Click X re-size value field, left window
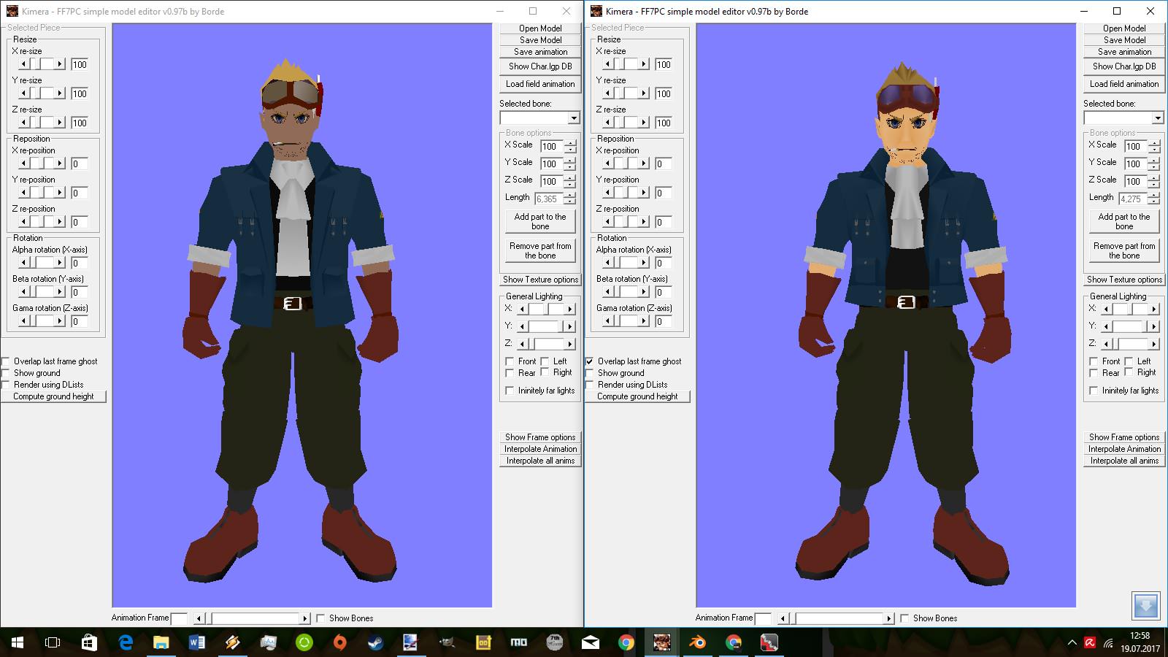1168x657 pixels. point(80,64)
